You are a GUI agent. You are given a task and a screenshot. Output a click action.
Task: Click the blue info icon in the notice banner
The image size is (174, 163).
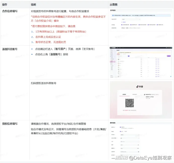pyautogui.click(x=113, y=15)
